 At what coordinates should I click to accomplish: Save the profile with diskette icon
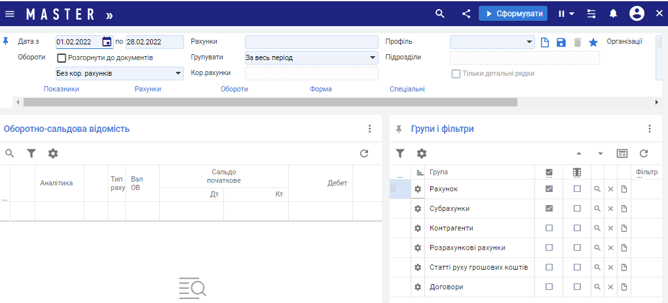pos(561,42)
